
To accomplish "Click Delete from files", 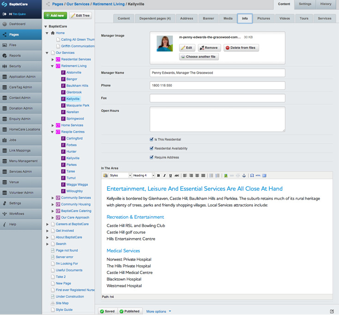I will 241,47.
